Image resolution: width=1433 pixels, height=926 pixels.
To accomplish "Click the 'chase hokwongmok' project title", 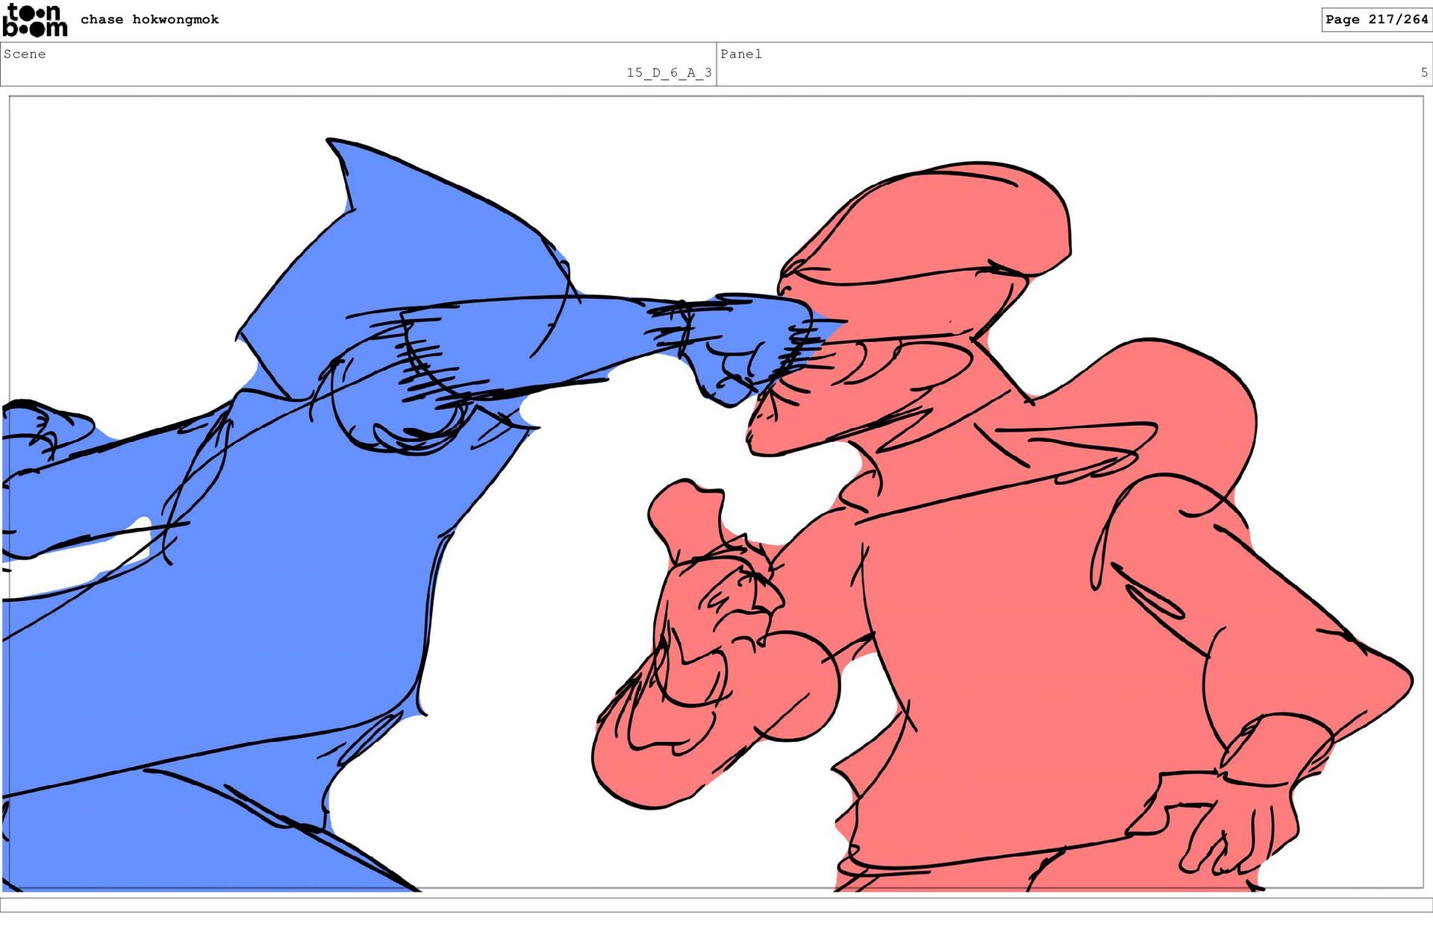I will coord(149,19).
